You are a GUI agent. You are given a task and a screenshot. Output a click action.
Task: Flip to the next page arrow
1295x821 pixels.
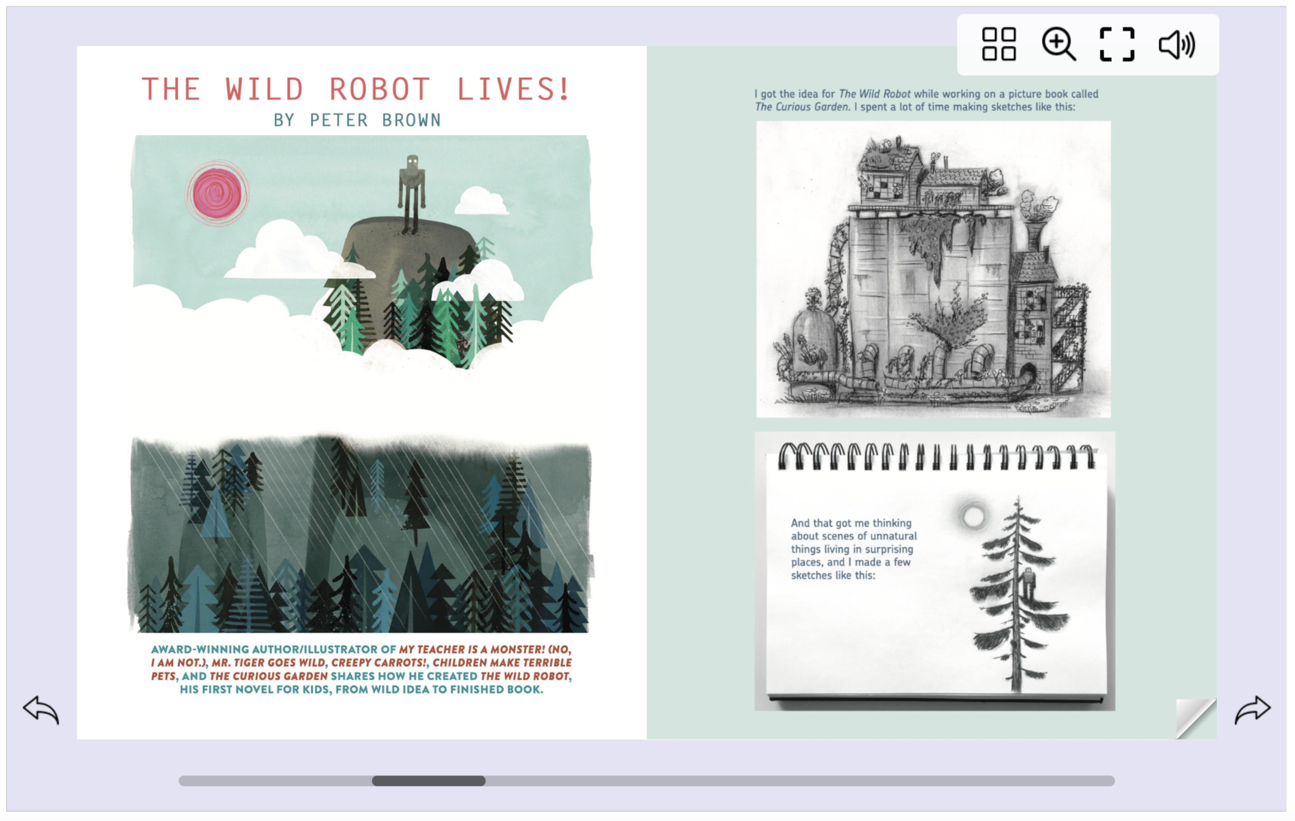[1253, 710]
